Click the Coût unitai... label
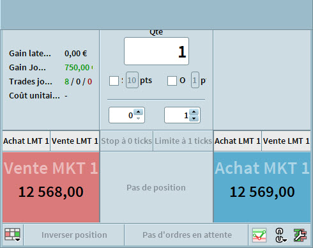Image resolution: width=313 pixels, height=248 pixels. pyautogui.click(x=34, y=96)
